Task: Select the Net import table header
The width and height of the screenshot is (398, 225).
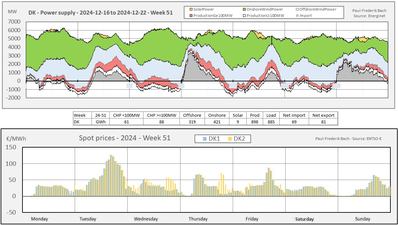Action: pos(294,115)
